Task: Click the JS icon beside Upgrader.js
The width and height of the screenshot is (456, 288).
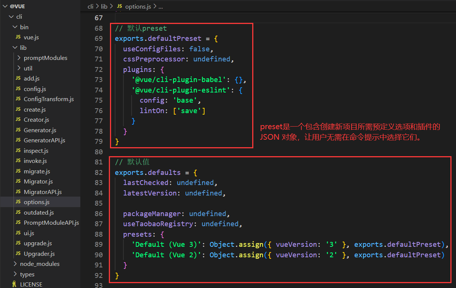Action: 18,254
